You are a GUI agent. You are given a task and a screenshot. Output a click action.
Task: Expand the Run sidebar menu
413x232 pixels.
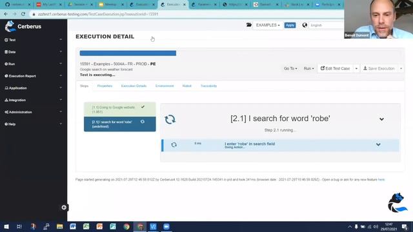tap(33, 64)
